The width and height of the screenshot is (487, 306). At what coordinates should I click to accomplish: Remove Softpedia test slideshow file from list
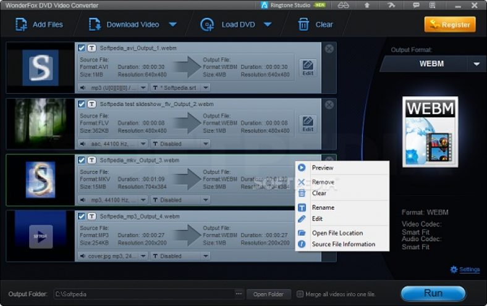(329, 104)
